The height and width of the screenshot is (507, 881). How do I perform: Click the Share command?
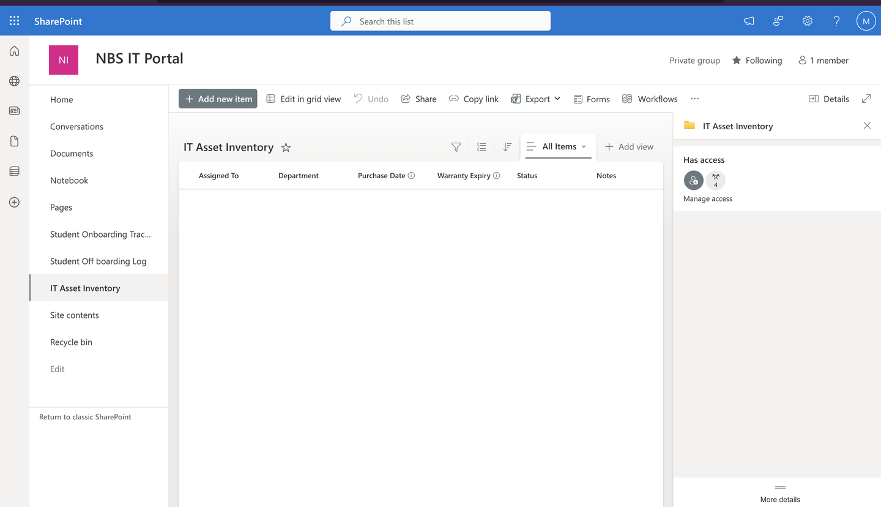419,99
